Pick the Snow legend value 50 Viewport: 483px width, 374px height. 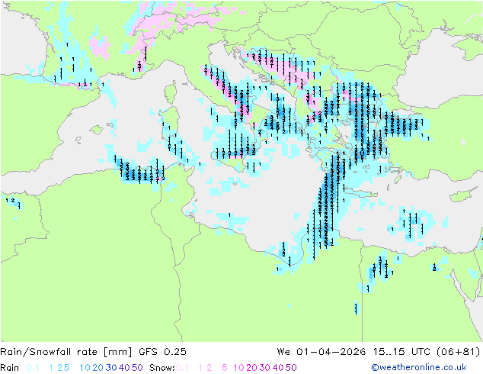[291, 368]
